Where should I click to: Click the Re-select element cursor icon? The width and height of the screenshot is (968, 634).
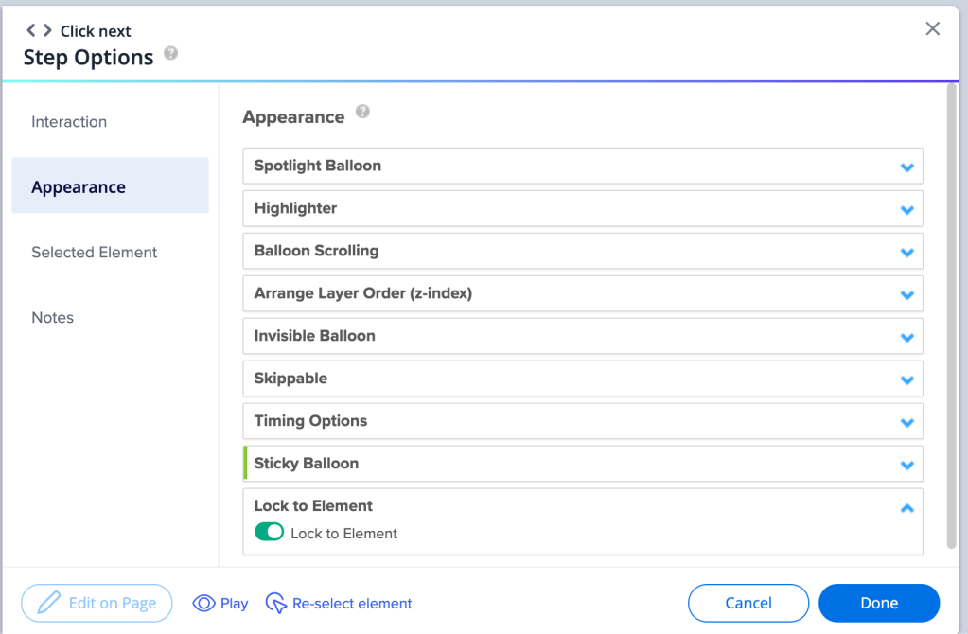pos(275,604)
